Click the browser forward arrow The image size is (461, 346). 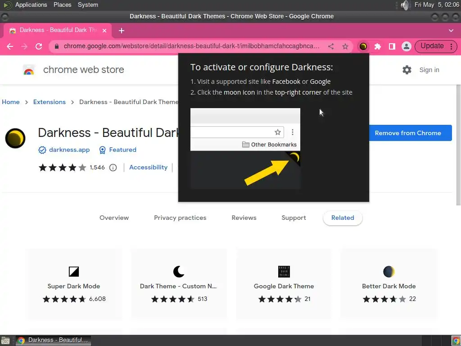pyautogui.click(x=24, y=46)
